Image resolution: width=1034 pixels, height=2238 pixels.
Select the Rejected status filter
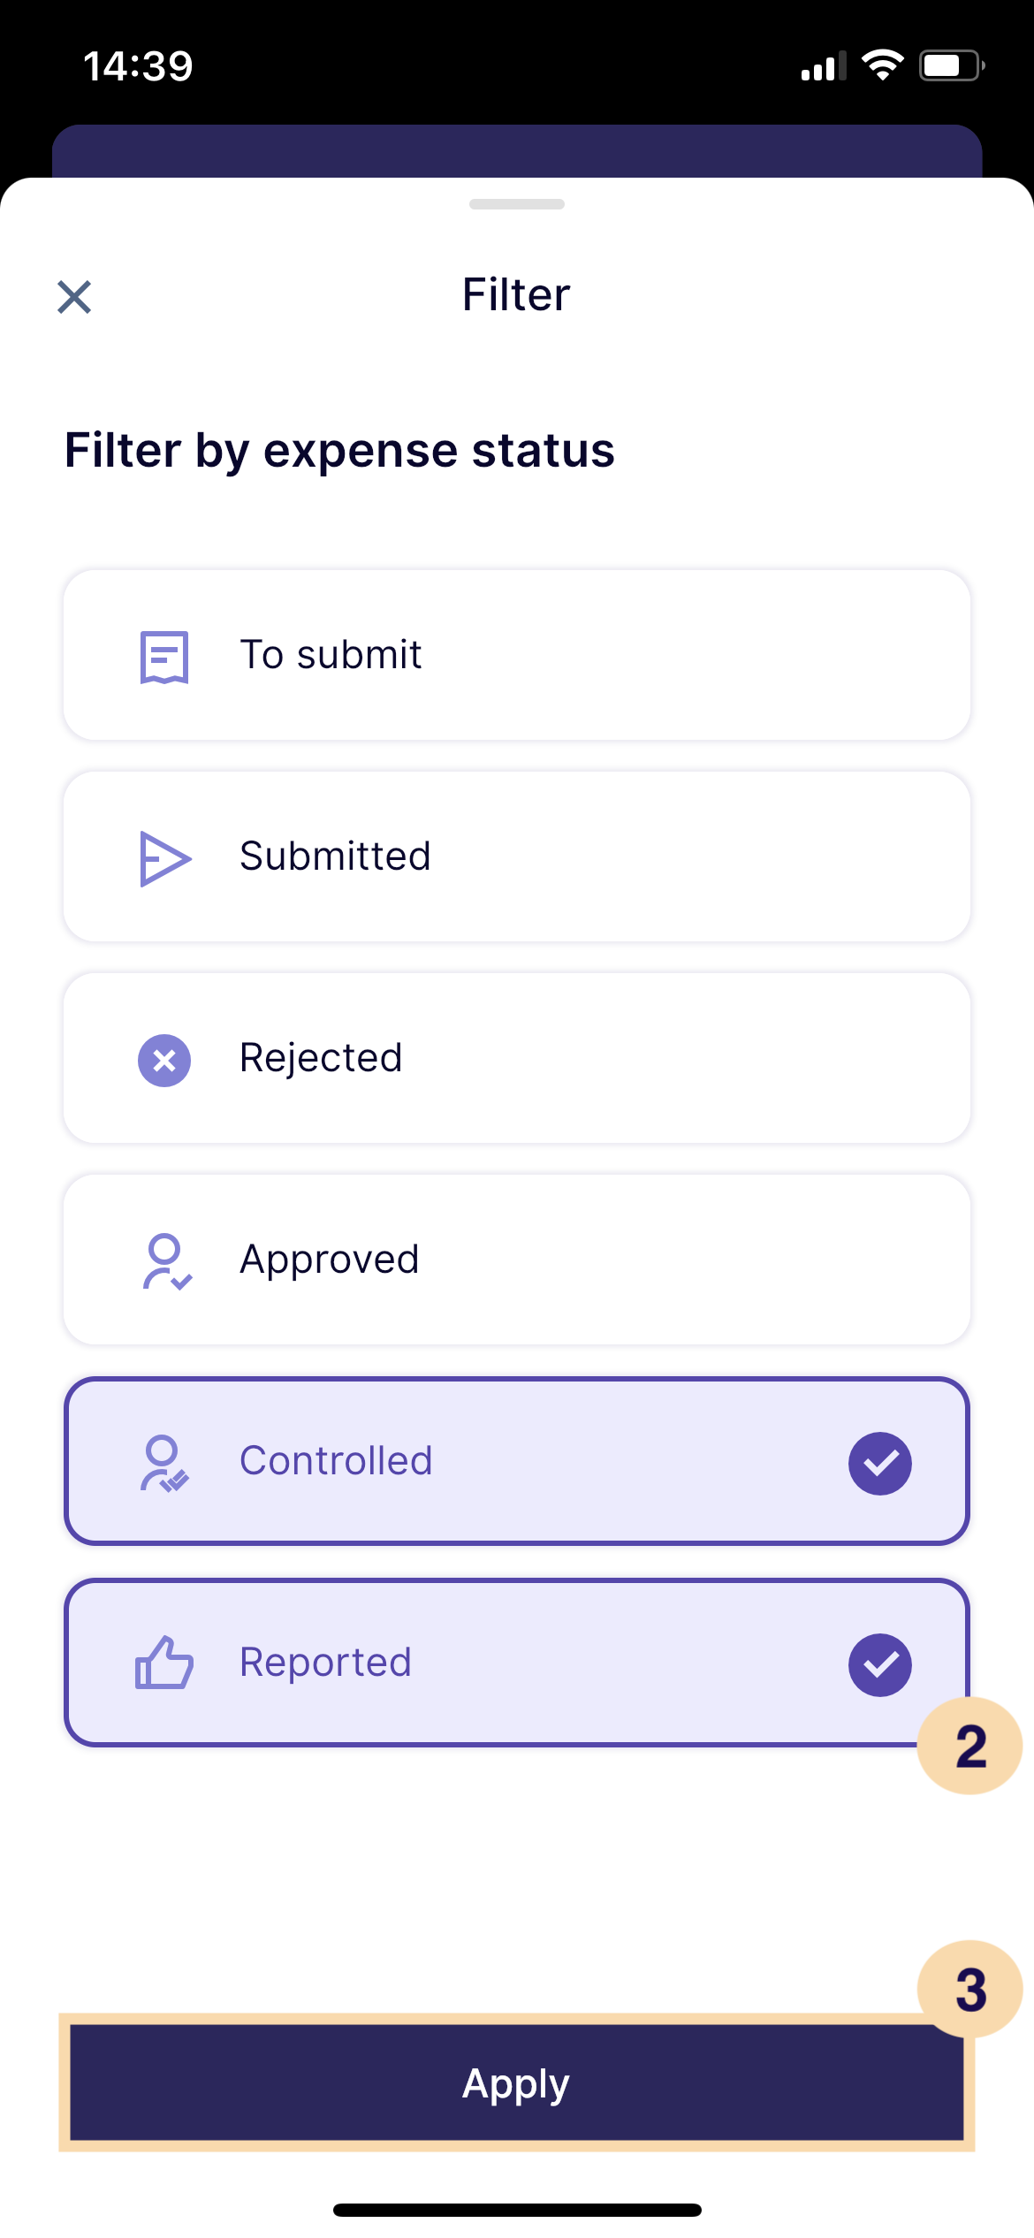(517, 1058)
